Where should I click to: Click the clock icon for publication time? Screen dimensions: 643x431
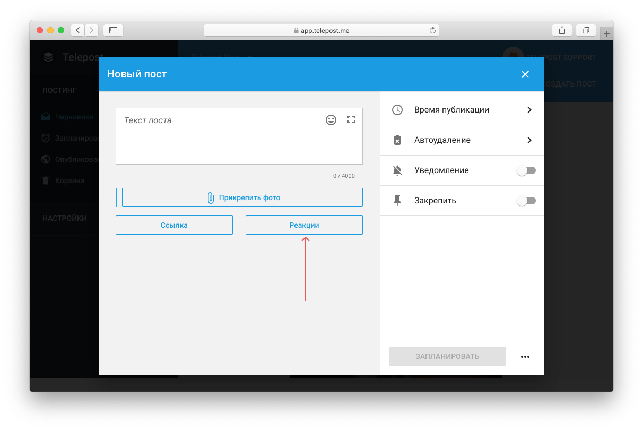click(x=397, y=110)
